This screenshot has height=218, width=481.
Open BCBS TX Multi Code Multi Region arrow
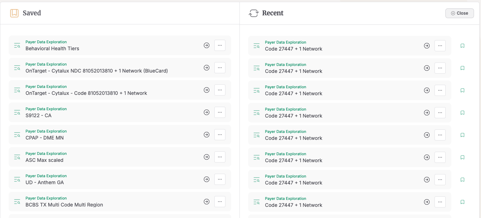(x=207, y=202)
